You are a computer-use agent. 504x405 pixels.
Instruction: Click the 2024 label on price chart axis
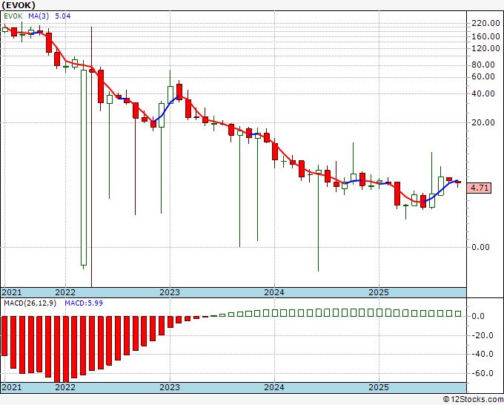coord(274,292)
